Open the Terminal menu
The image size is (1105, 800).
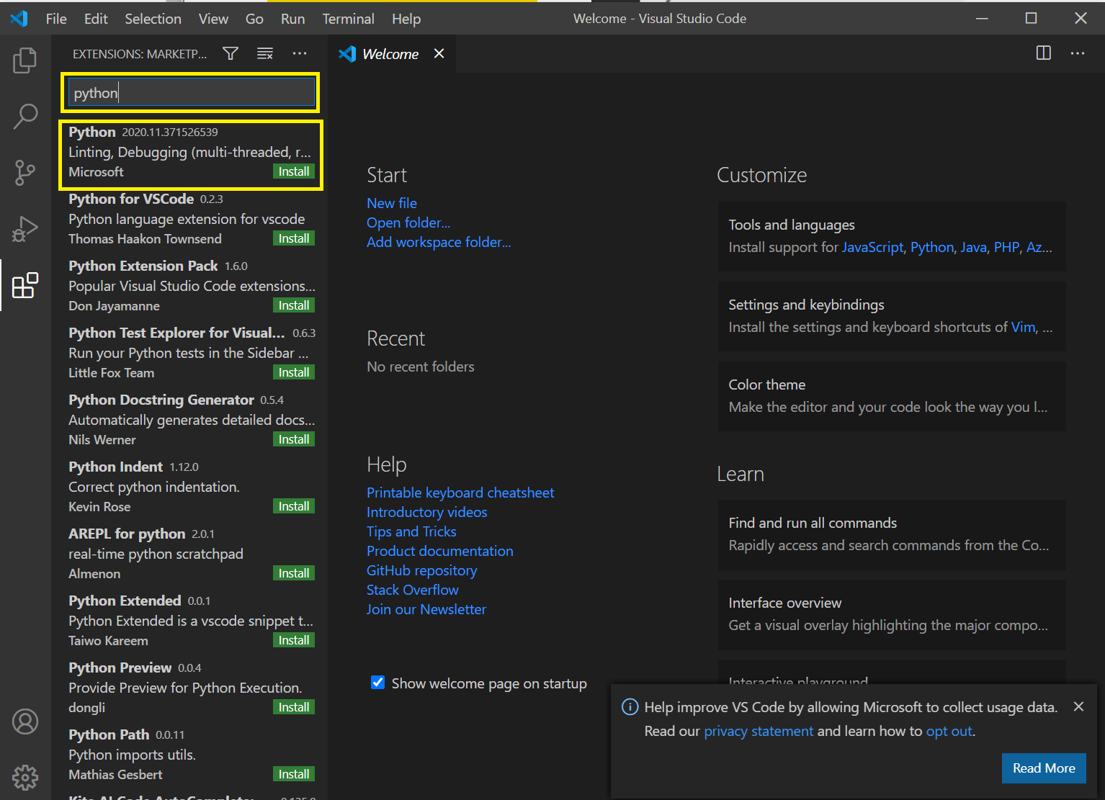[x=348, y=19]
